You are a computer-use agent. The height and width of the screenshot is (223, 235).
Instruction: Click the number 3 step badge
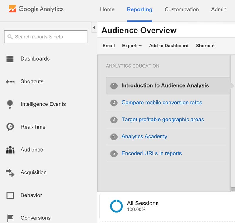114,120
